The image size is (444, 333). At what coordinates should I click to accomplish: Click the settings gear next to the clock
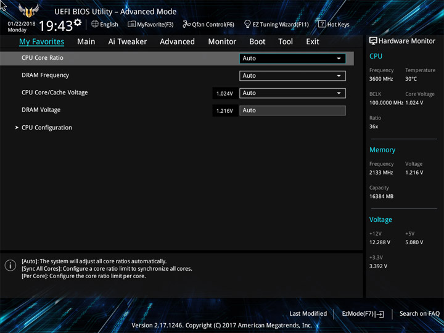[x=77, y=23]
